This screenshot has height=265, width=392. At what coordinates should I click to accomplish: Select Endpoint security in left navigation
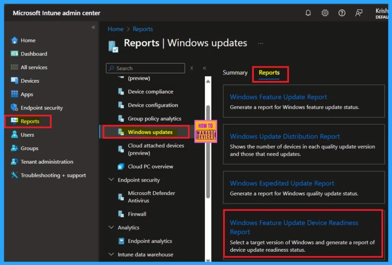[42, 108]
